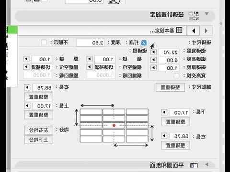Open the arrow beside the 磁磚寬度 field
The width and height of the screenshot is (230, 172).
coord(154,52)
